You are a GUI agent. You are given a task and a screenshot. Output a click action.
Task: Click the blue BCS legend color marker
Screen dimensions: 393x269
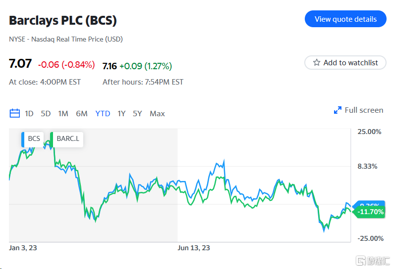(23, 139)
